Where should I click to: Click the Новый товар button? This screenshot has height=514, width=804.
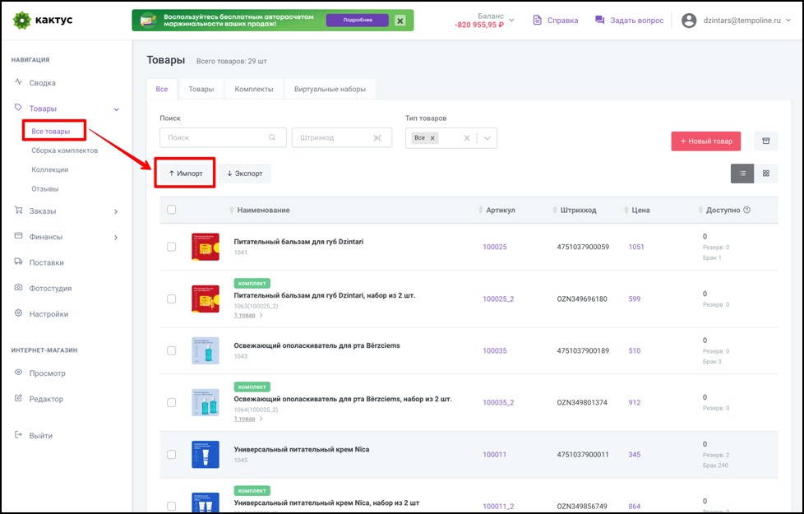(x=705, y=141)
